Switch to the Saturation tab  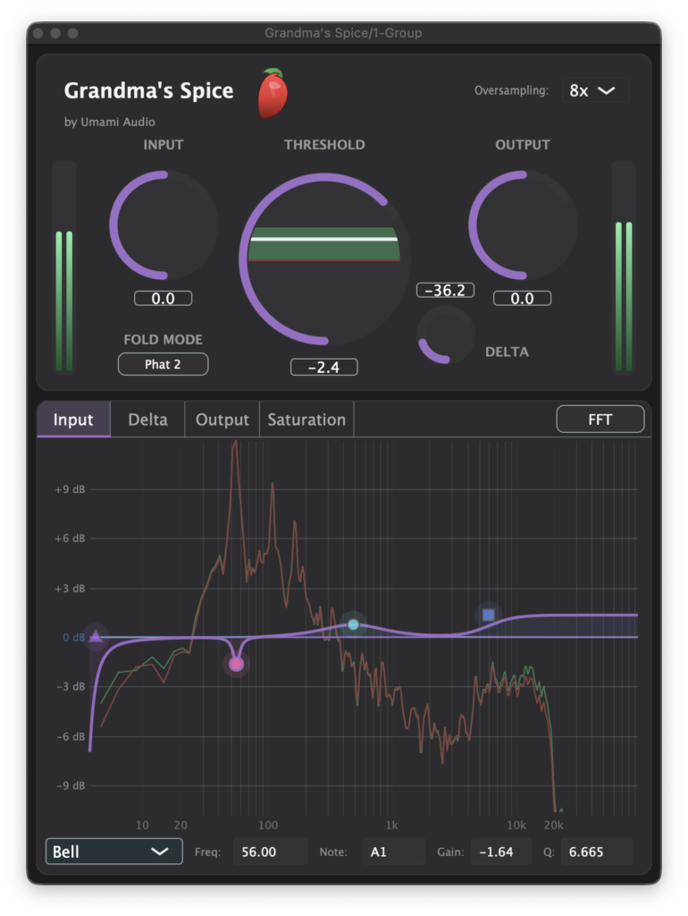(306, 420)
